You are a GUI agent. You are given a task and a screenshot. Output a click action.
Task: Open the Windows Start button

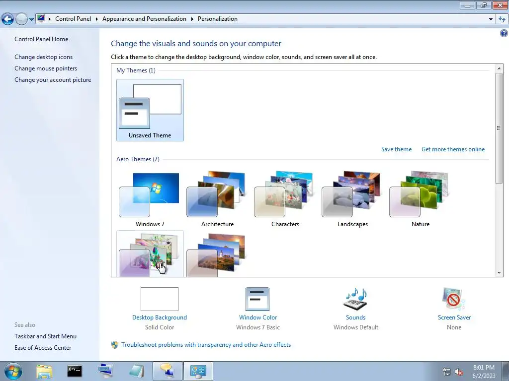[13, 371]
